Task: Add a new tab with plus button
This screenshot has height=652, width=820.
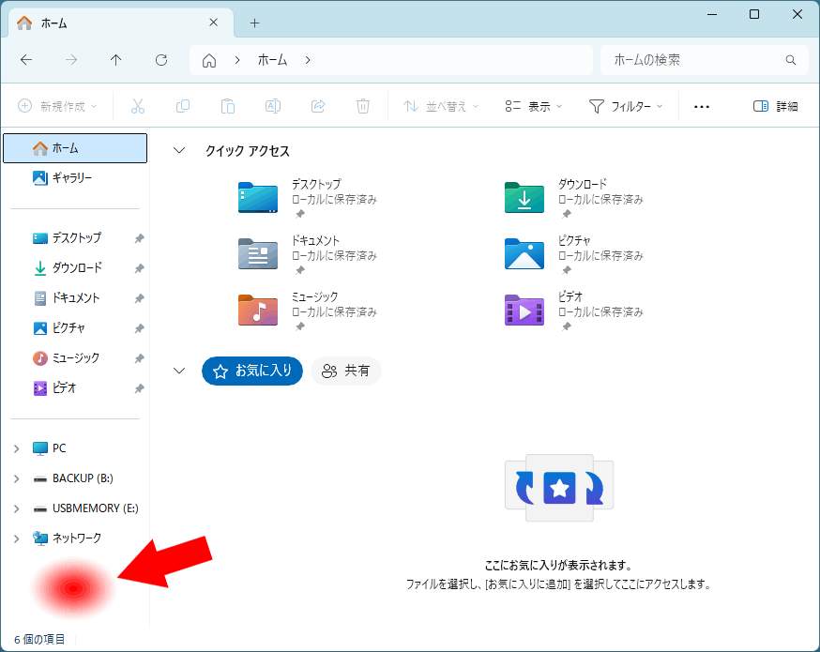Action: tap(254, 23)
